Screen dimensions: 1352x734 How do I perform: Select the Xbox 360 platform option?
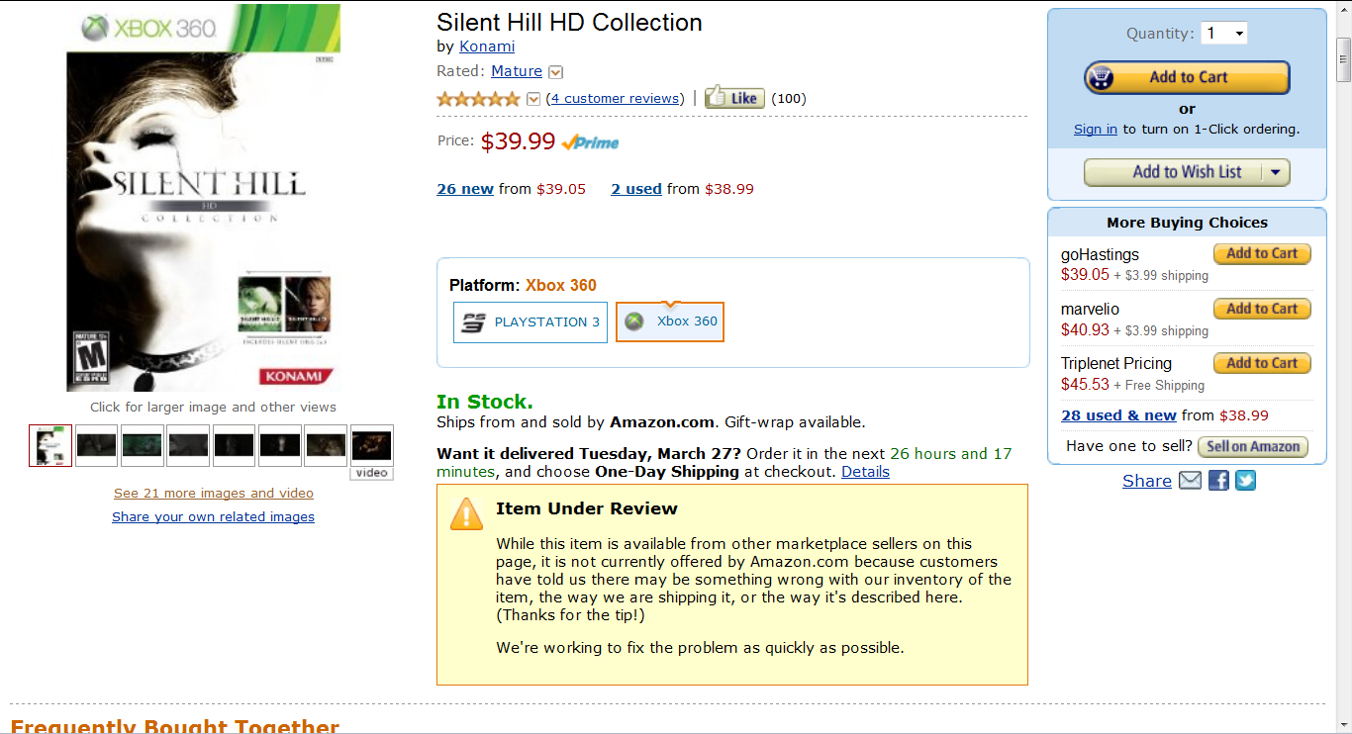[x=670, y=321]
